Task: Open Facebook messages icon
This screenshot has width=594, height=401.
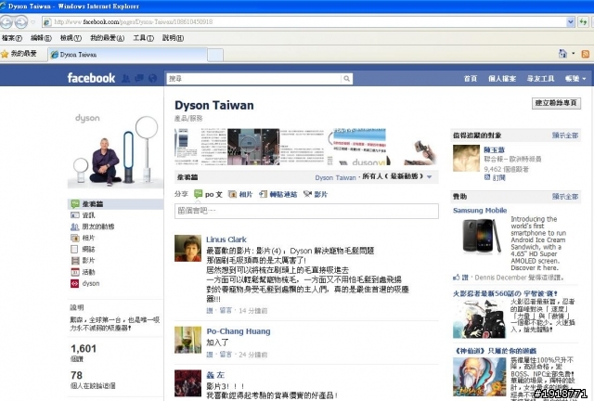Action: [x=139, y=79]
